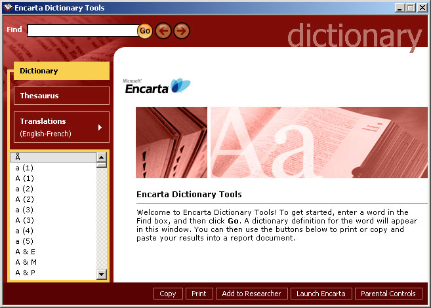The width and height of the screenshot is (431, 308).
Task: Select word list entry a (3)
Action: point(53,210)
